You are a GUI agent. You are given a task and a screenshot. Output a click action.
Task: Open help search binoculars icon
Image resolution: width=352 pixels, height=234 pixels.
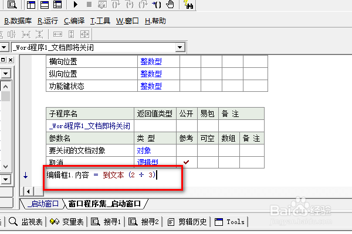point(188,4)
